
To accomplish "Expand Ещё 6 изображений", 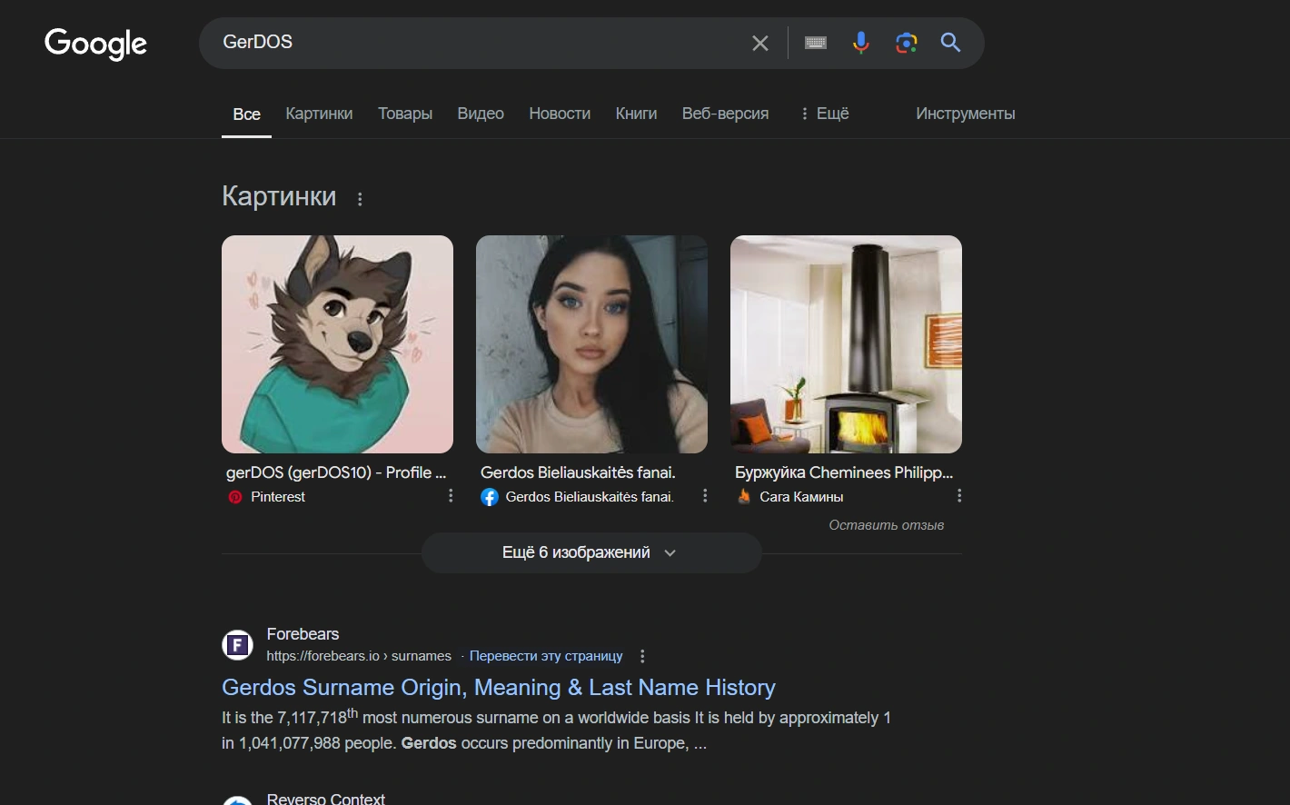I will 591,552.
